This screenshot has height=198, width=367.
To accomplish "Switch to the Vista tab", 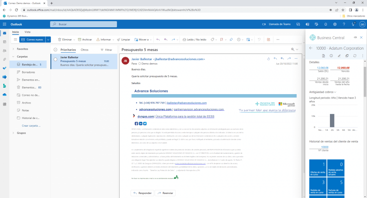I will point(27,32).
